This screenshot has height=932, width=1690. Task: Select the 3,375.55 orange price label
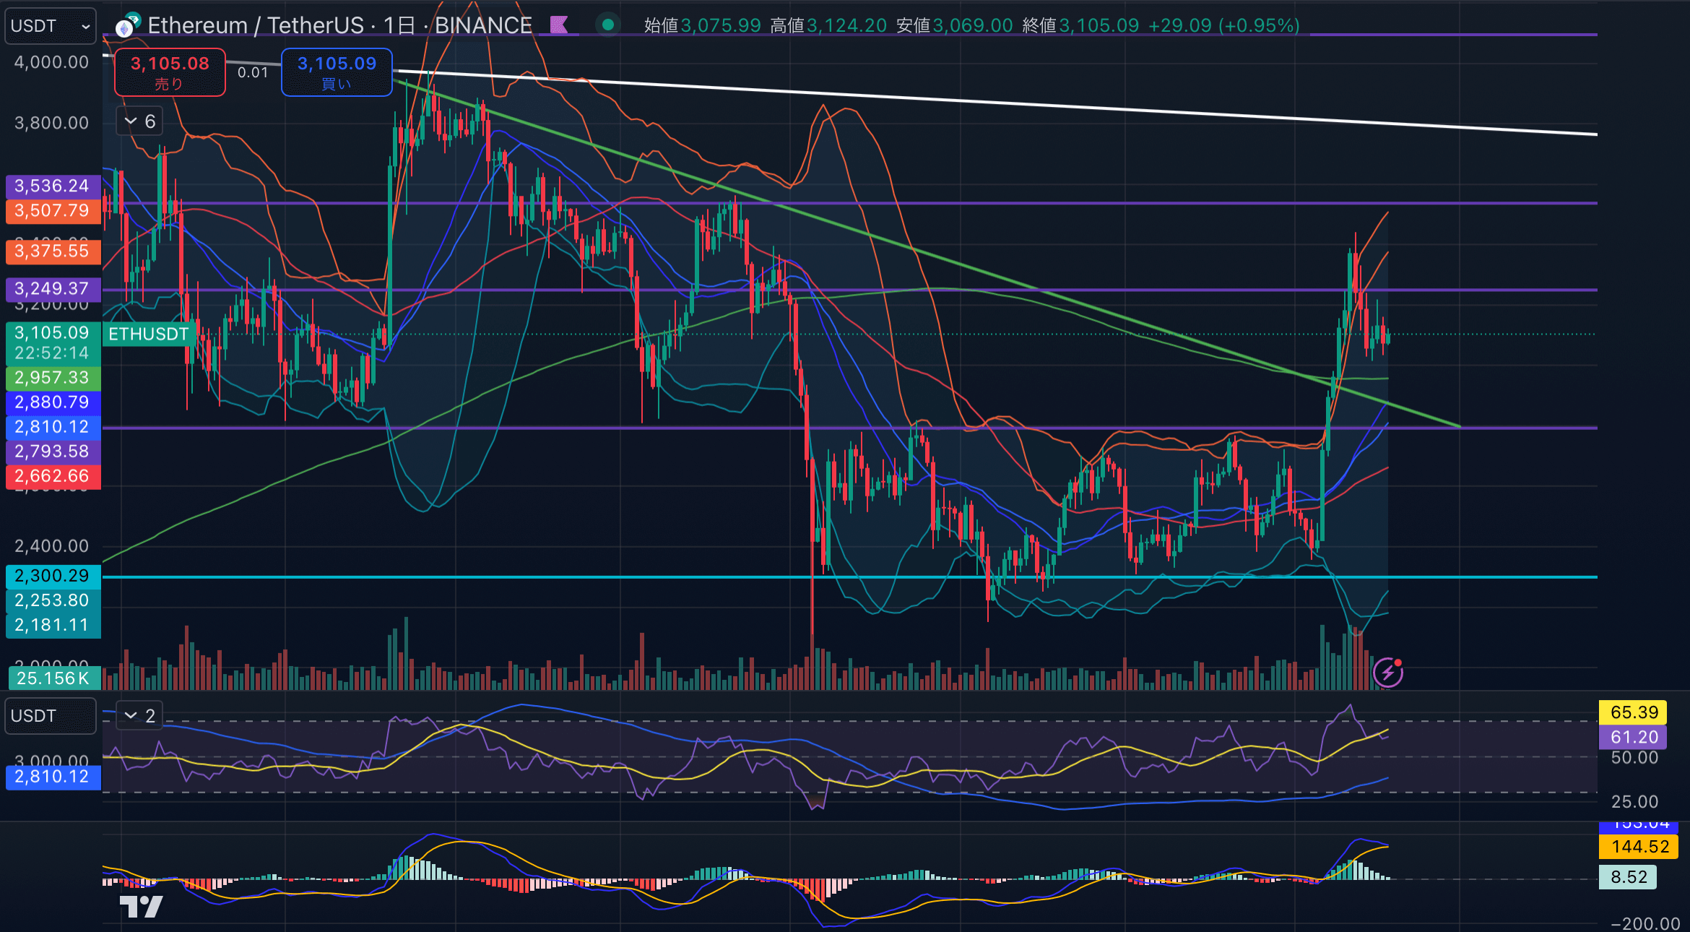(53, 251)
